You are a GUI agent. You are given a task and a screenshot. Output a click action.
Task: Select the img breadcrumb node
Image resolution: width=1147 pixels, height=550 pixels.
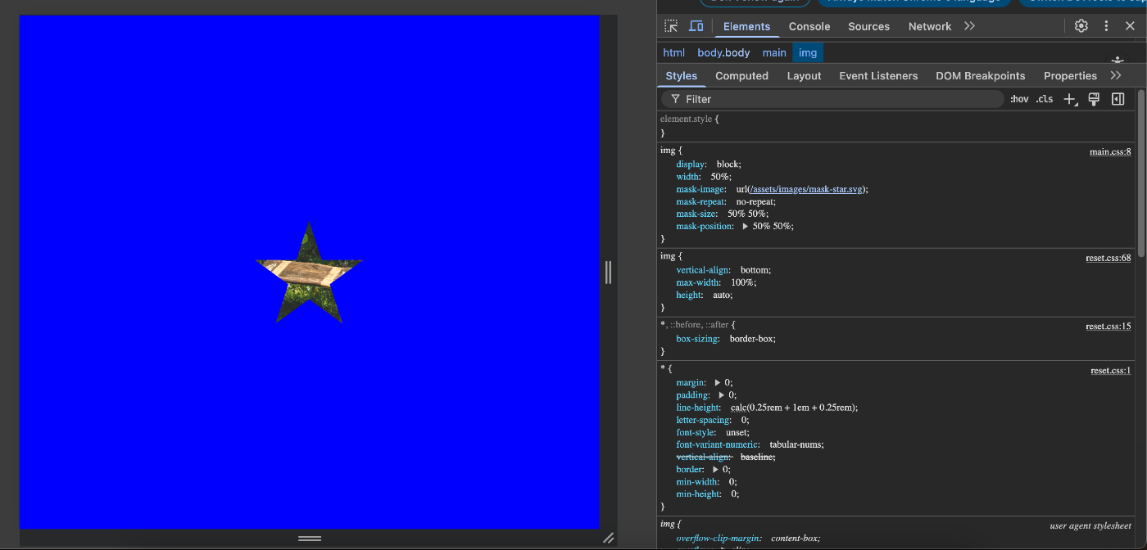[x=808, y=52]
